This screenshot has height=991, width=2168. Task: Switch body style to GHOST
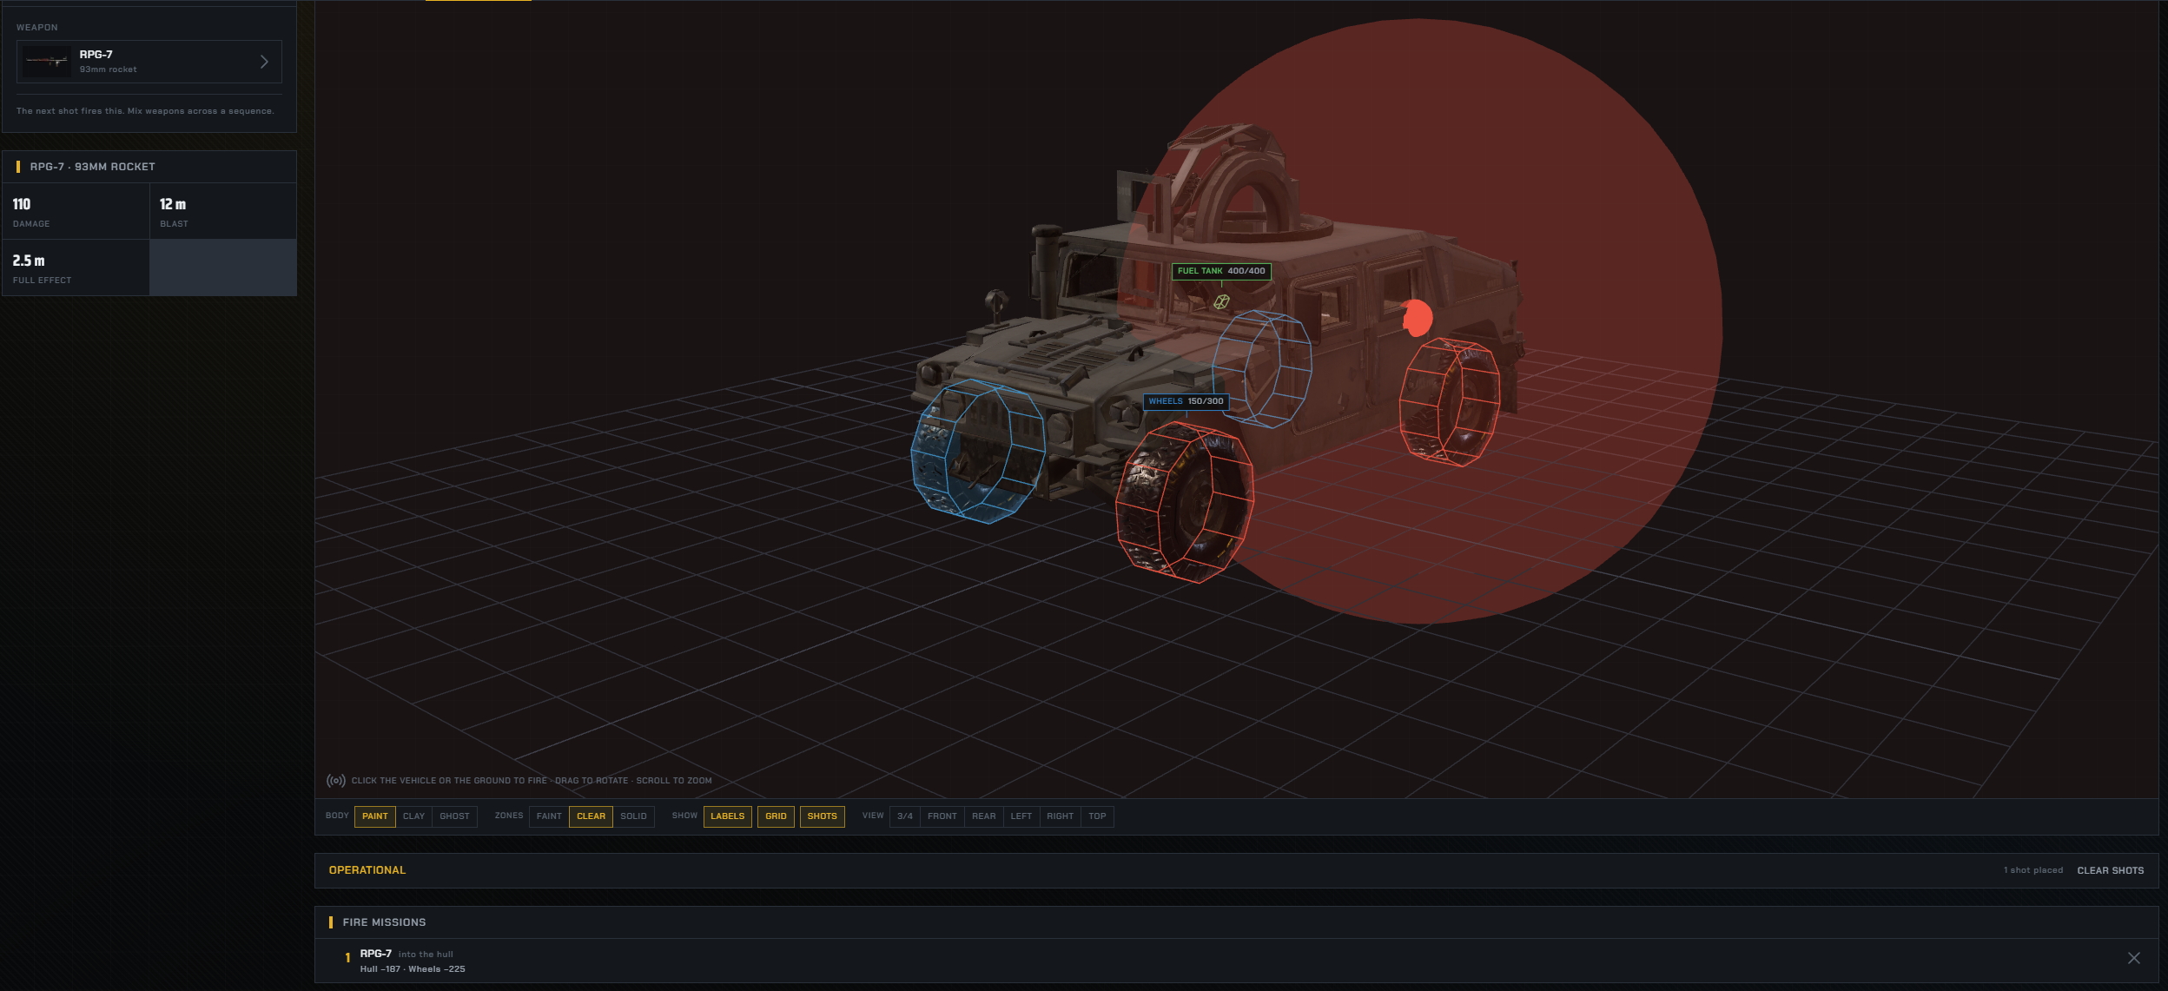[x=454, y=816]
